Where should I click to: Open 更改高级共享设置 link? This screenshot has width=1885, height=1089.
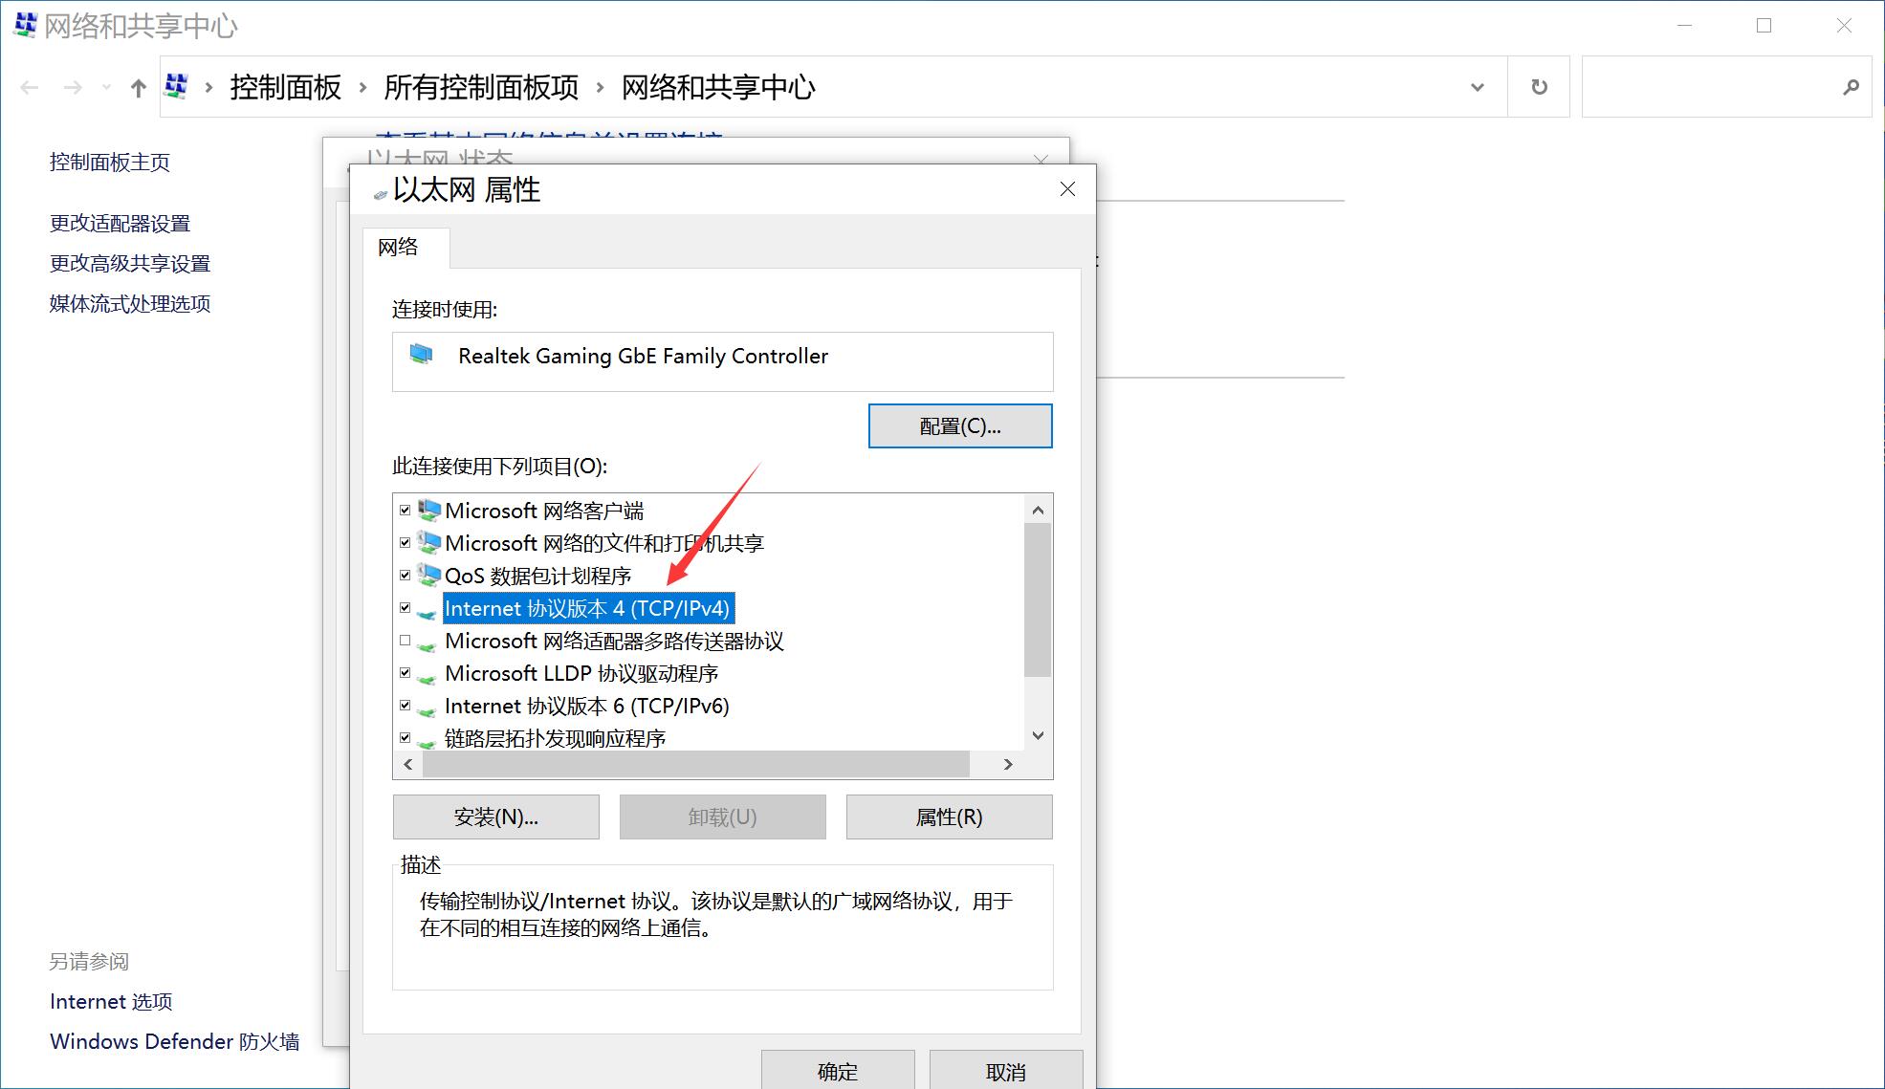coord(130,264)
